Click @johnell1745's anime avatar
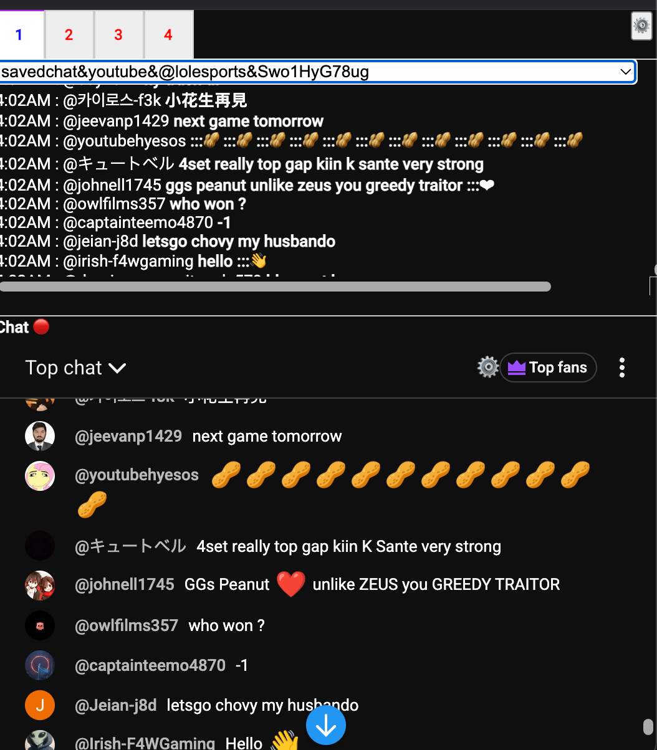This screenshot has height=750, width=657. pyautogui.click(x=40, y=586)
